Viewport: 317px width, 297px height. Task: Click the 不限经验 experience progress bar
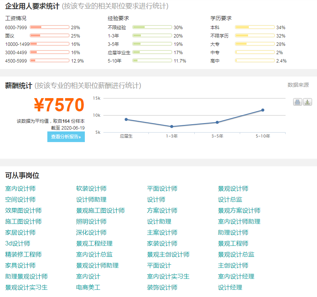tap(152, 27)
